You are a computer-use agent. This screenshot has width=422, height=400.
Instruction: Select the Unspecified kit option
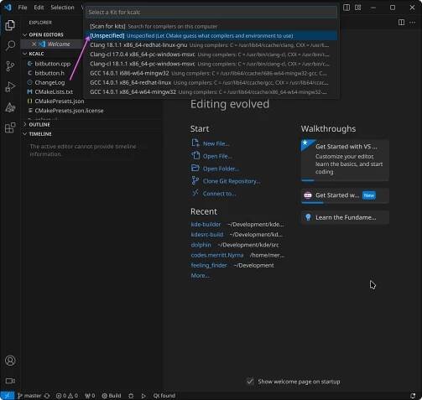[211, 36]
